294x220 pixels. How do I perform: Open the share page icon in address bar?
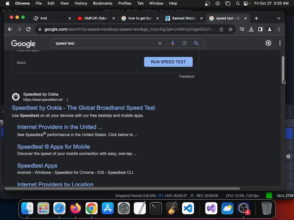tap(221, 29)
